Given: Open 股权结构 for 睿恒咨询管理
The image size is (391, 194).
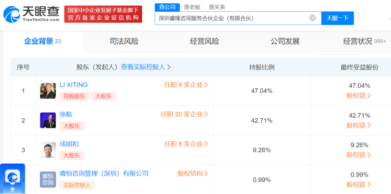Looking at the screenshot, I should coord(193,173).
